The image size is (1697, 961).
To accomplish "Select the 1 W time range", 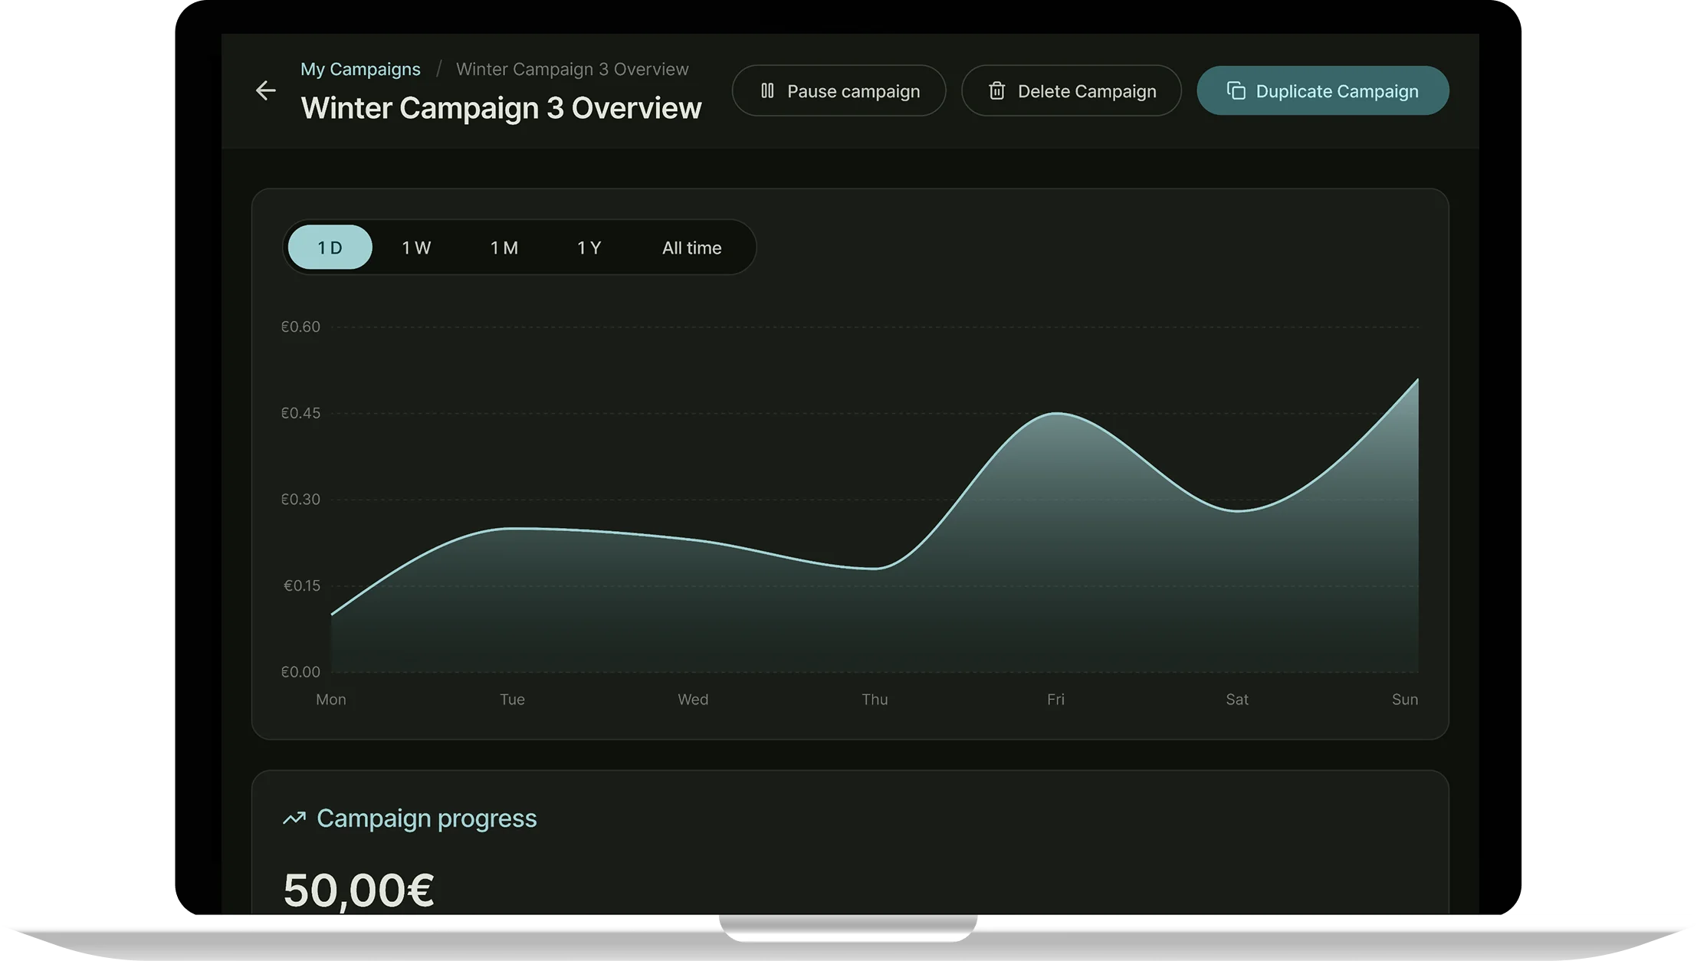I will [416, 247].
